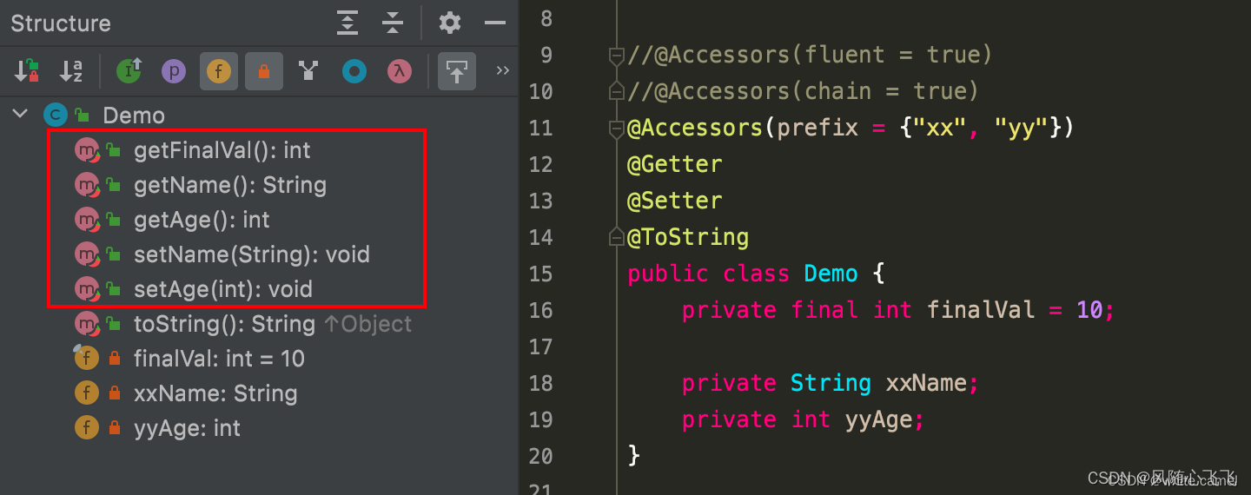This screenshot has height=495, width=1251.
Task: Toggle Show Non-Public lock icon
Action: 264,71
